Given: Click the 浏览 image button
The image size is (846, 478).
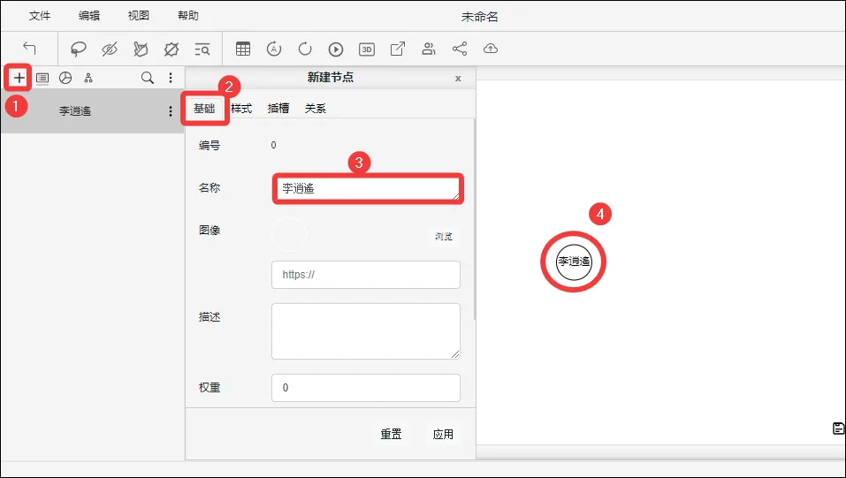Looking at the screenshot, I should [x=444, y=236].
